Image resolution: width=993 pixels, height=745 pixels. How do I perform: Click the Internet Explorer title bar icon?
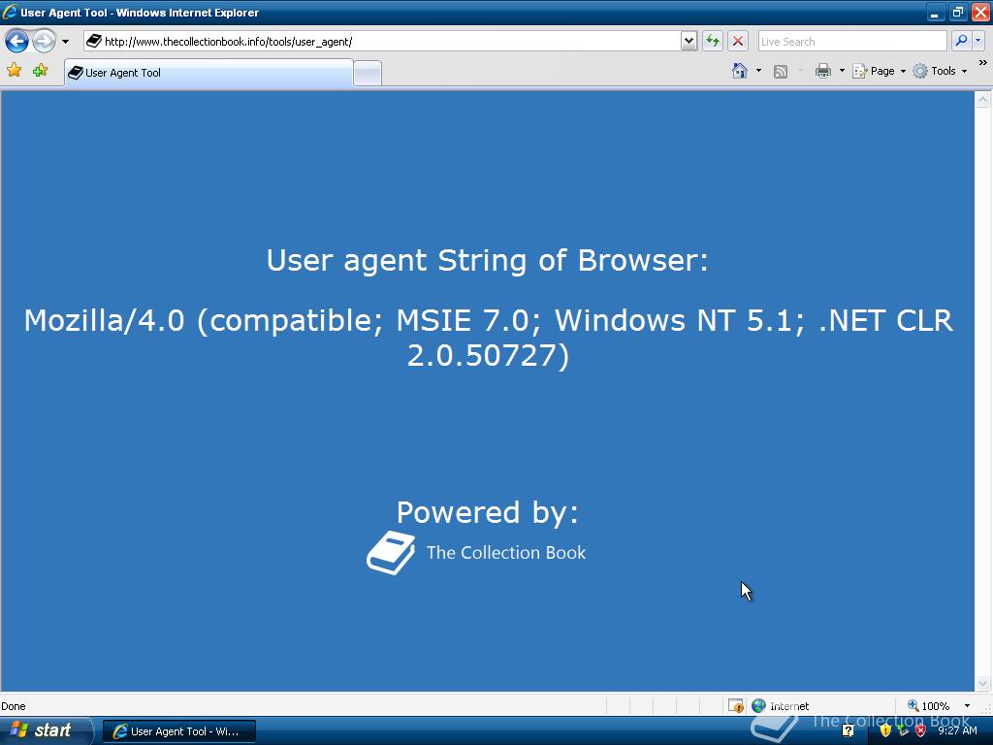click(x=10, y=12)
